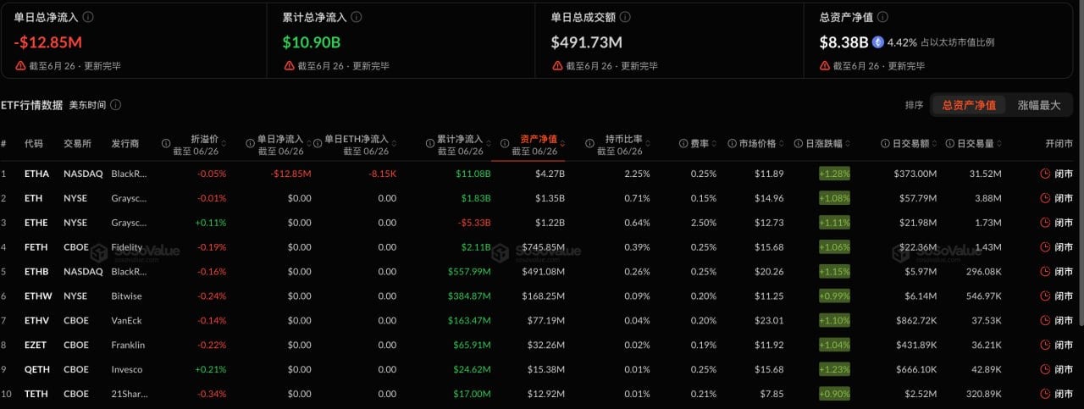
Task: Click the +1.28% daily change cell
Action: coord(834,174)
